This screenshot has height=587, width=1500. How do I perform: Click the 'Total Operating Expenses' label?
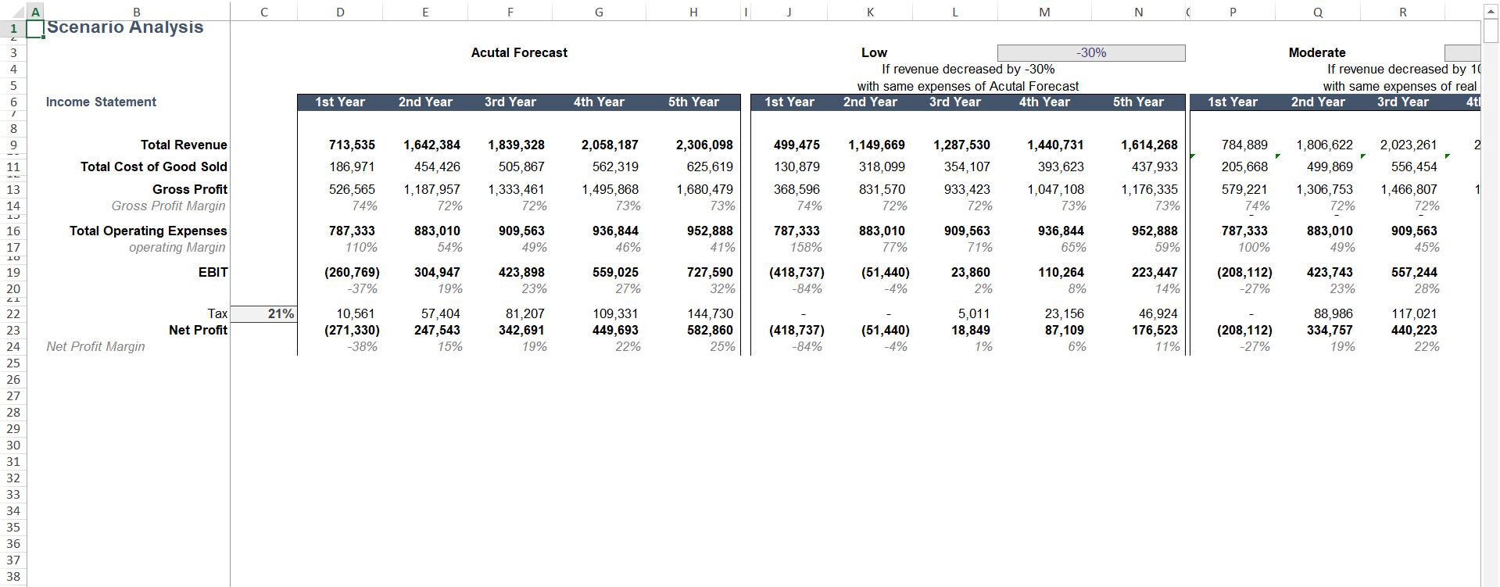(148, 231)
